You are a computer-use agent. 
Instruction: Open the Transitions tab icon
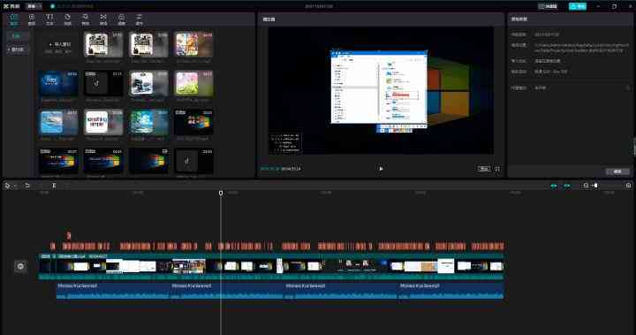(x=103, y=19)
